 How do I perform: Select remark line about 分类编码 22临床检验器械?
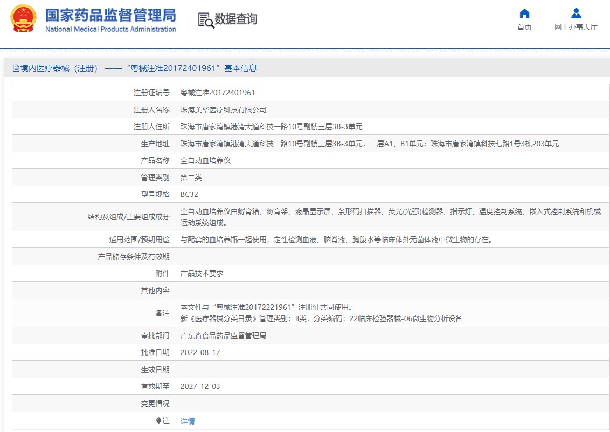tap(321, 318)
